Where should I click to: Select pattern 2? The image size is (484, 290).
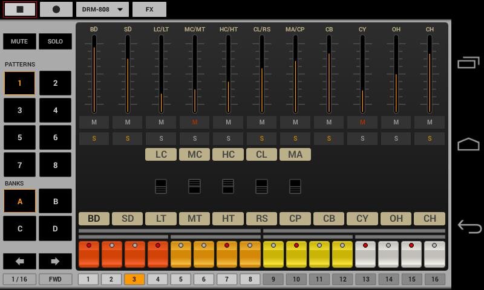55,83
